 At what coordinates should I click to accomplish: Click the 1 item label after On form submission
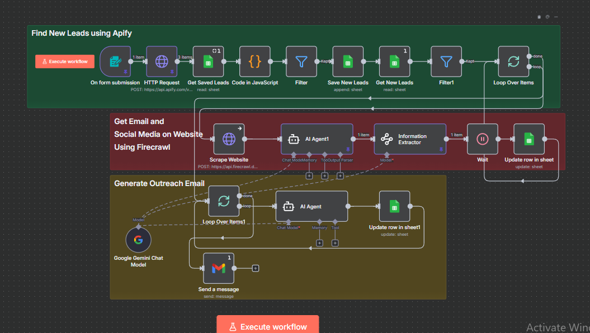[x=138, y=57]
